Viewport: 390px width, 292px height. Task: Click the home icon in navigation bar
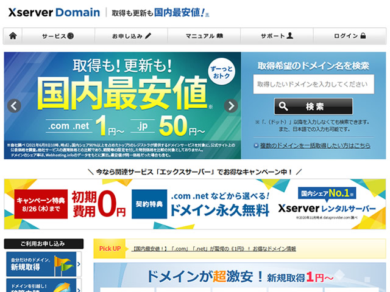coord(13,36)
